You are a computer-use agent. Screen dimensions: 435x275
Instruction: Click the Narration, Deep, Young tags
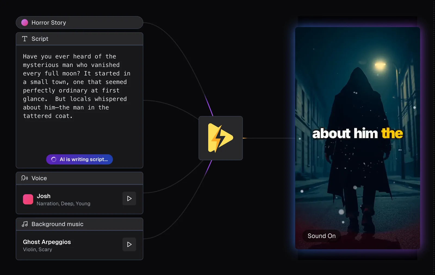pos(63,204)
